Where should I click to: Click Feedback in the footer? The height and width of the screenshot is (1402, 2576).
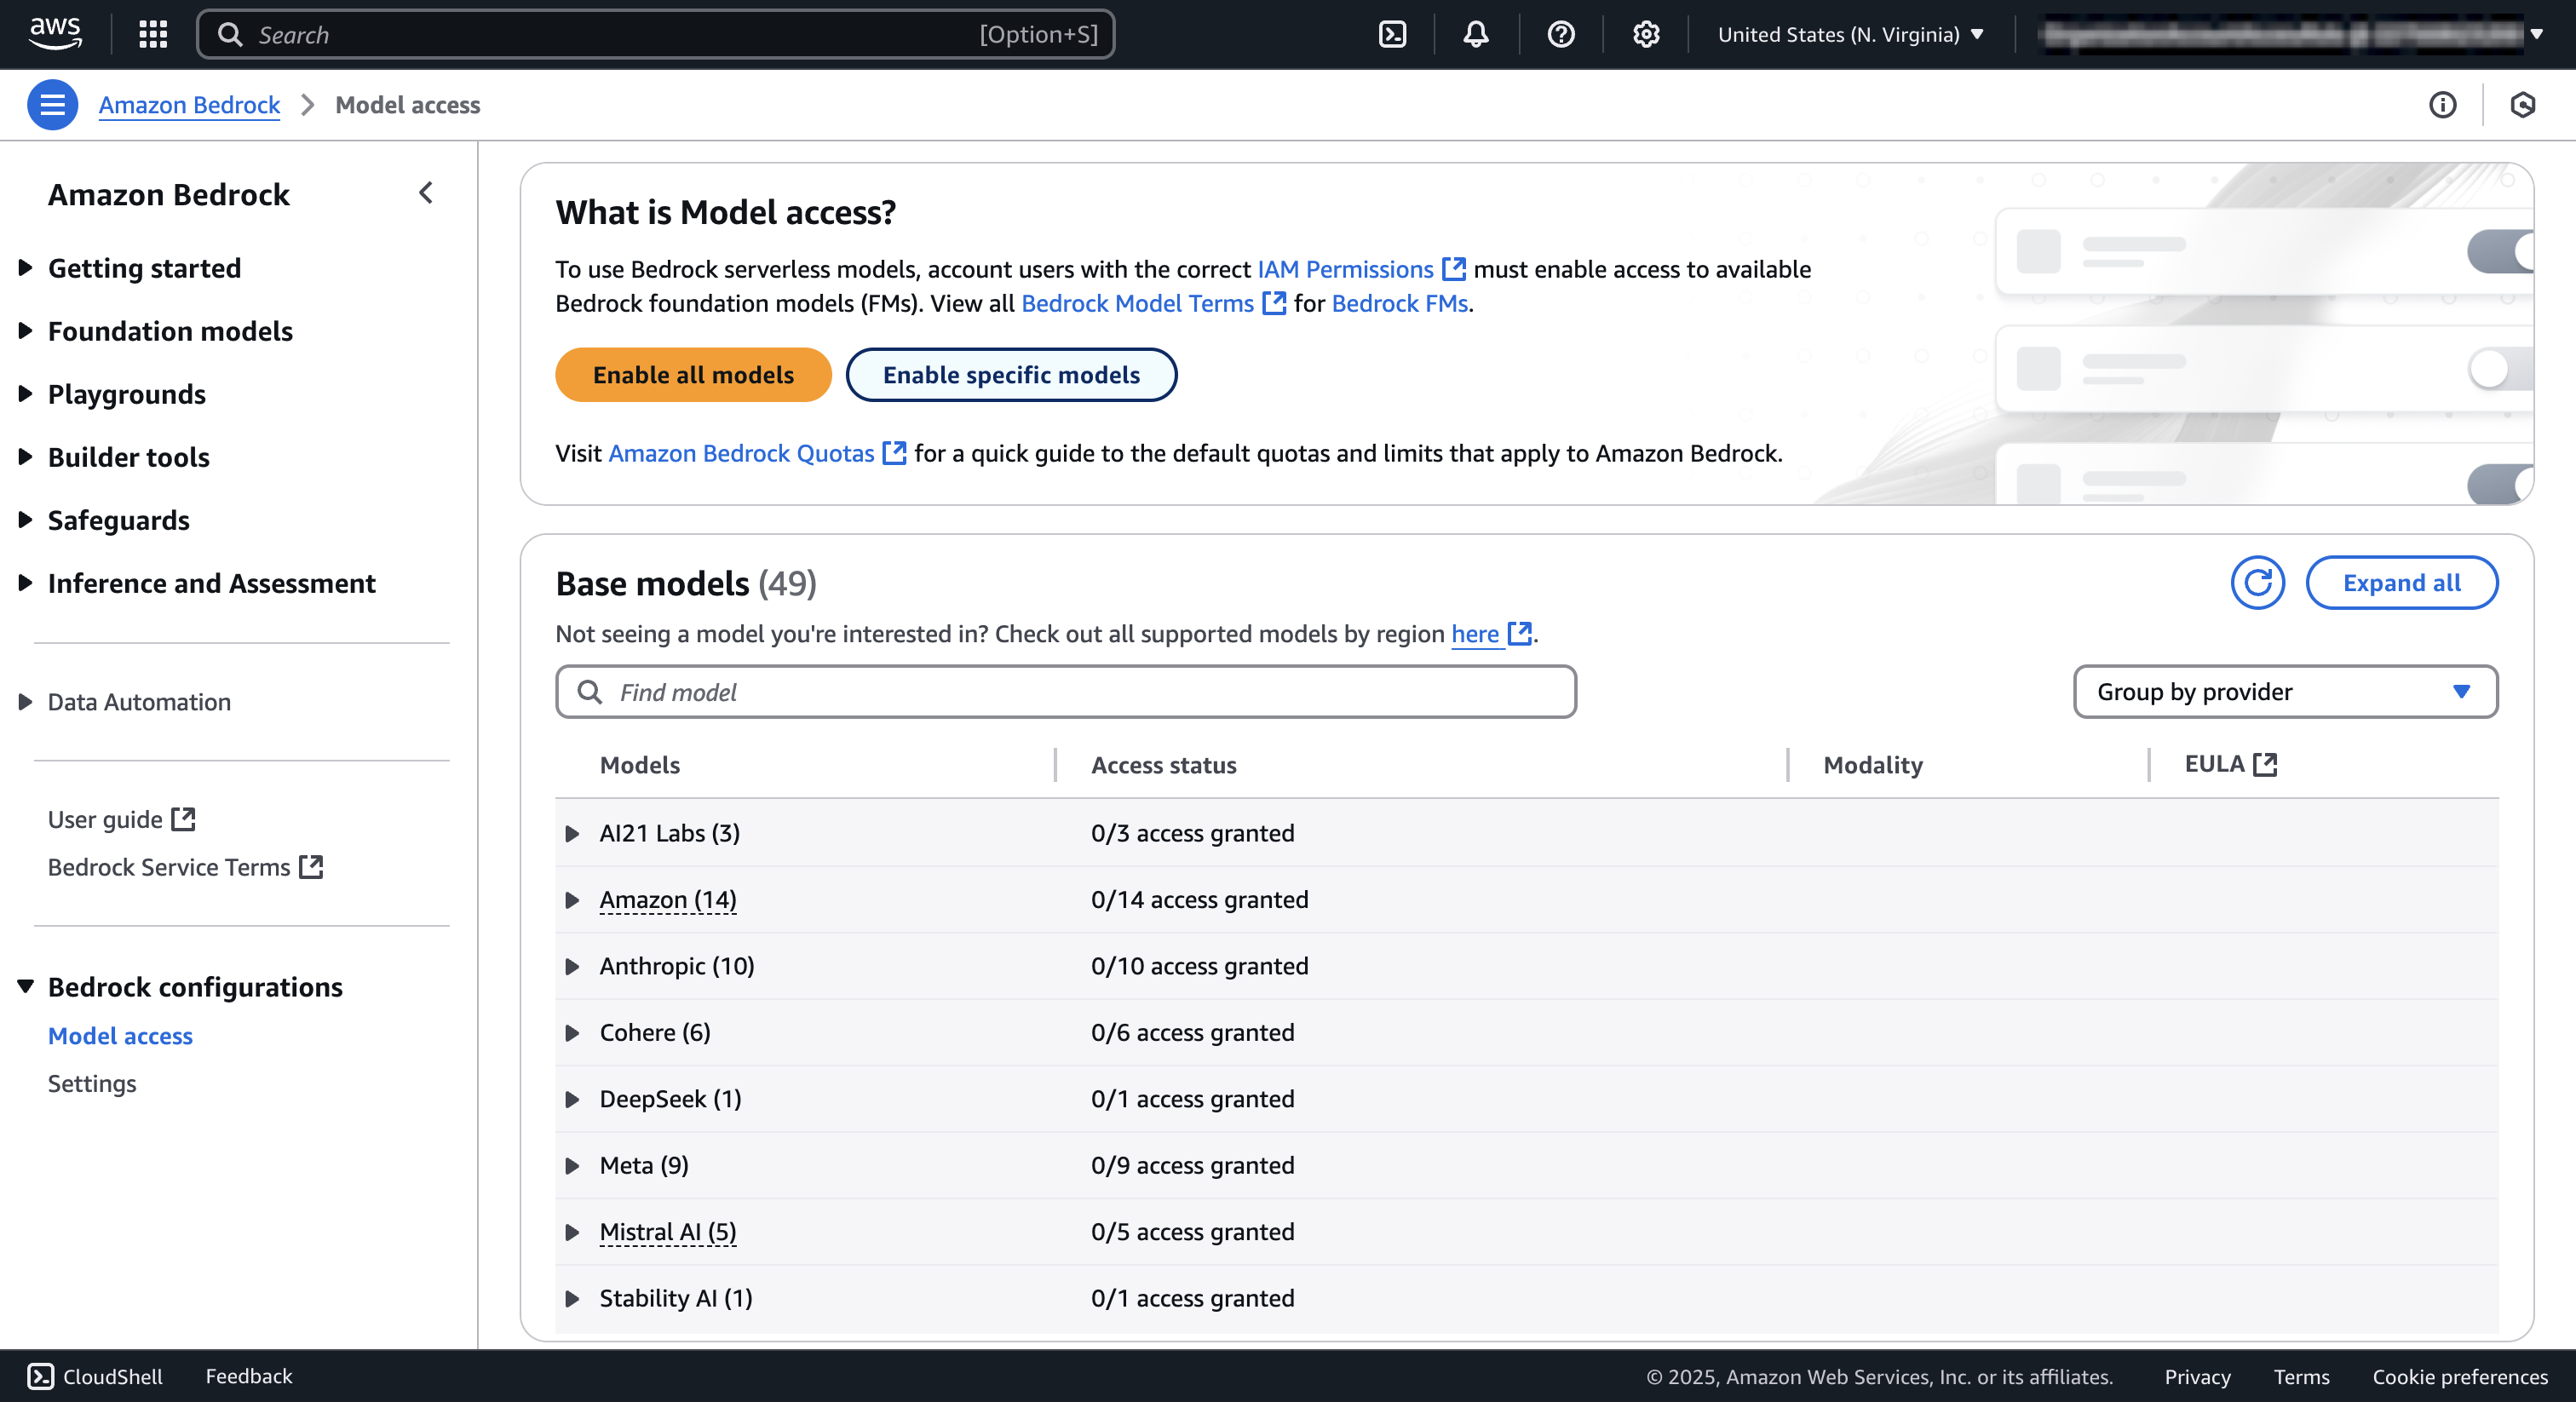tap(249, 1376)
